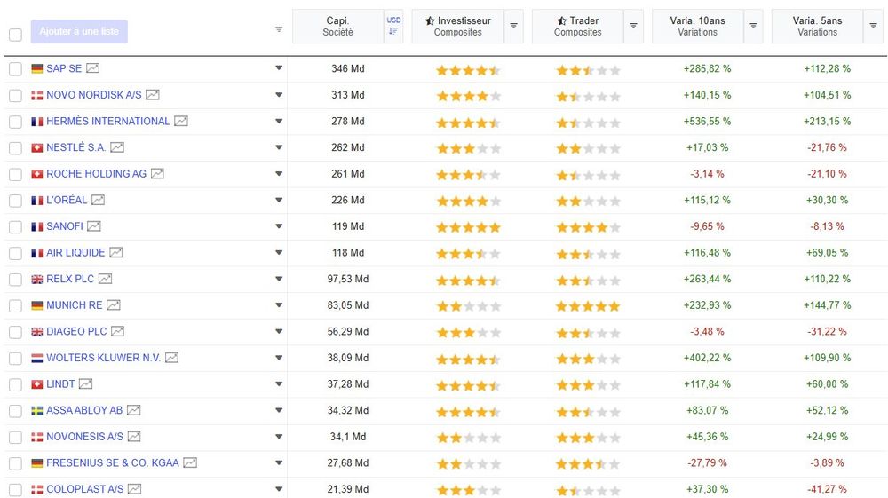Check the SAP SE row checkbox
The image size is (888, 498).
click(15, 69)
